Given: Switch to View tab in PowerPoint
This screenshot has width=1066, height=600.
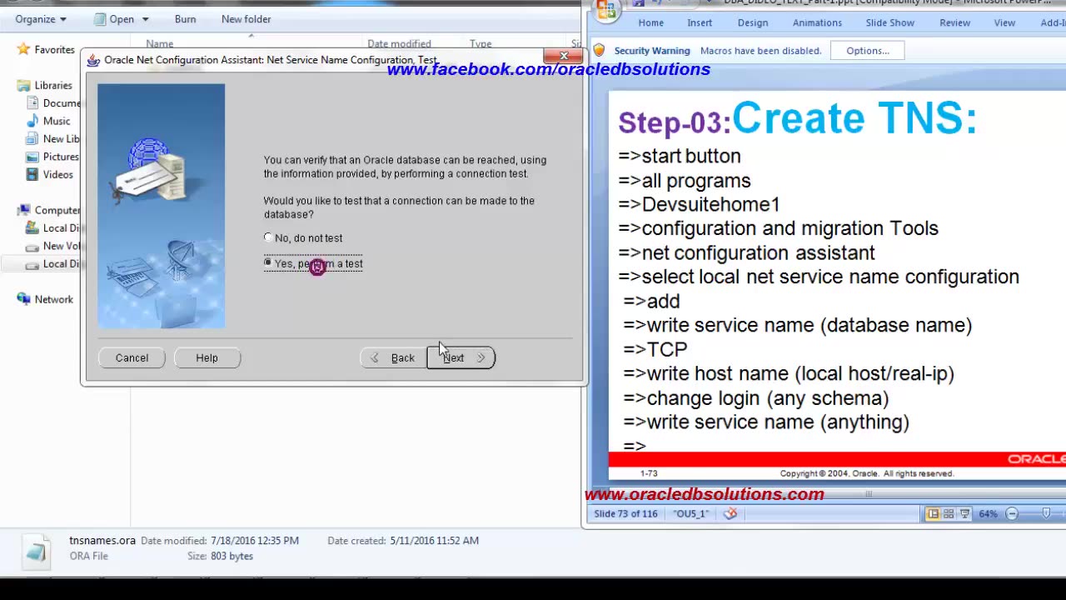Looking at the screenshot, I should pyautogui.click(x=1004, y=22).
